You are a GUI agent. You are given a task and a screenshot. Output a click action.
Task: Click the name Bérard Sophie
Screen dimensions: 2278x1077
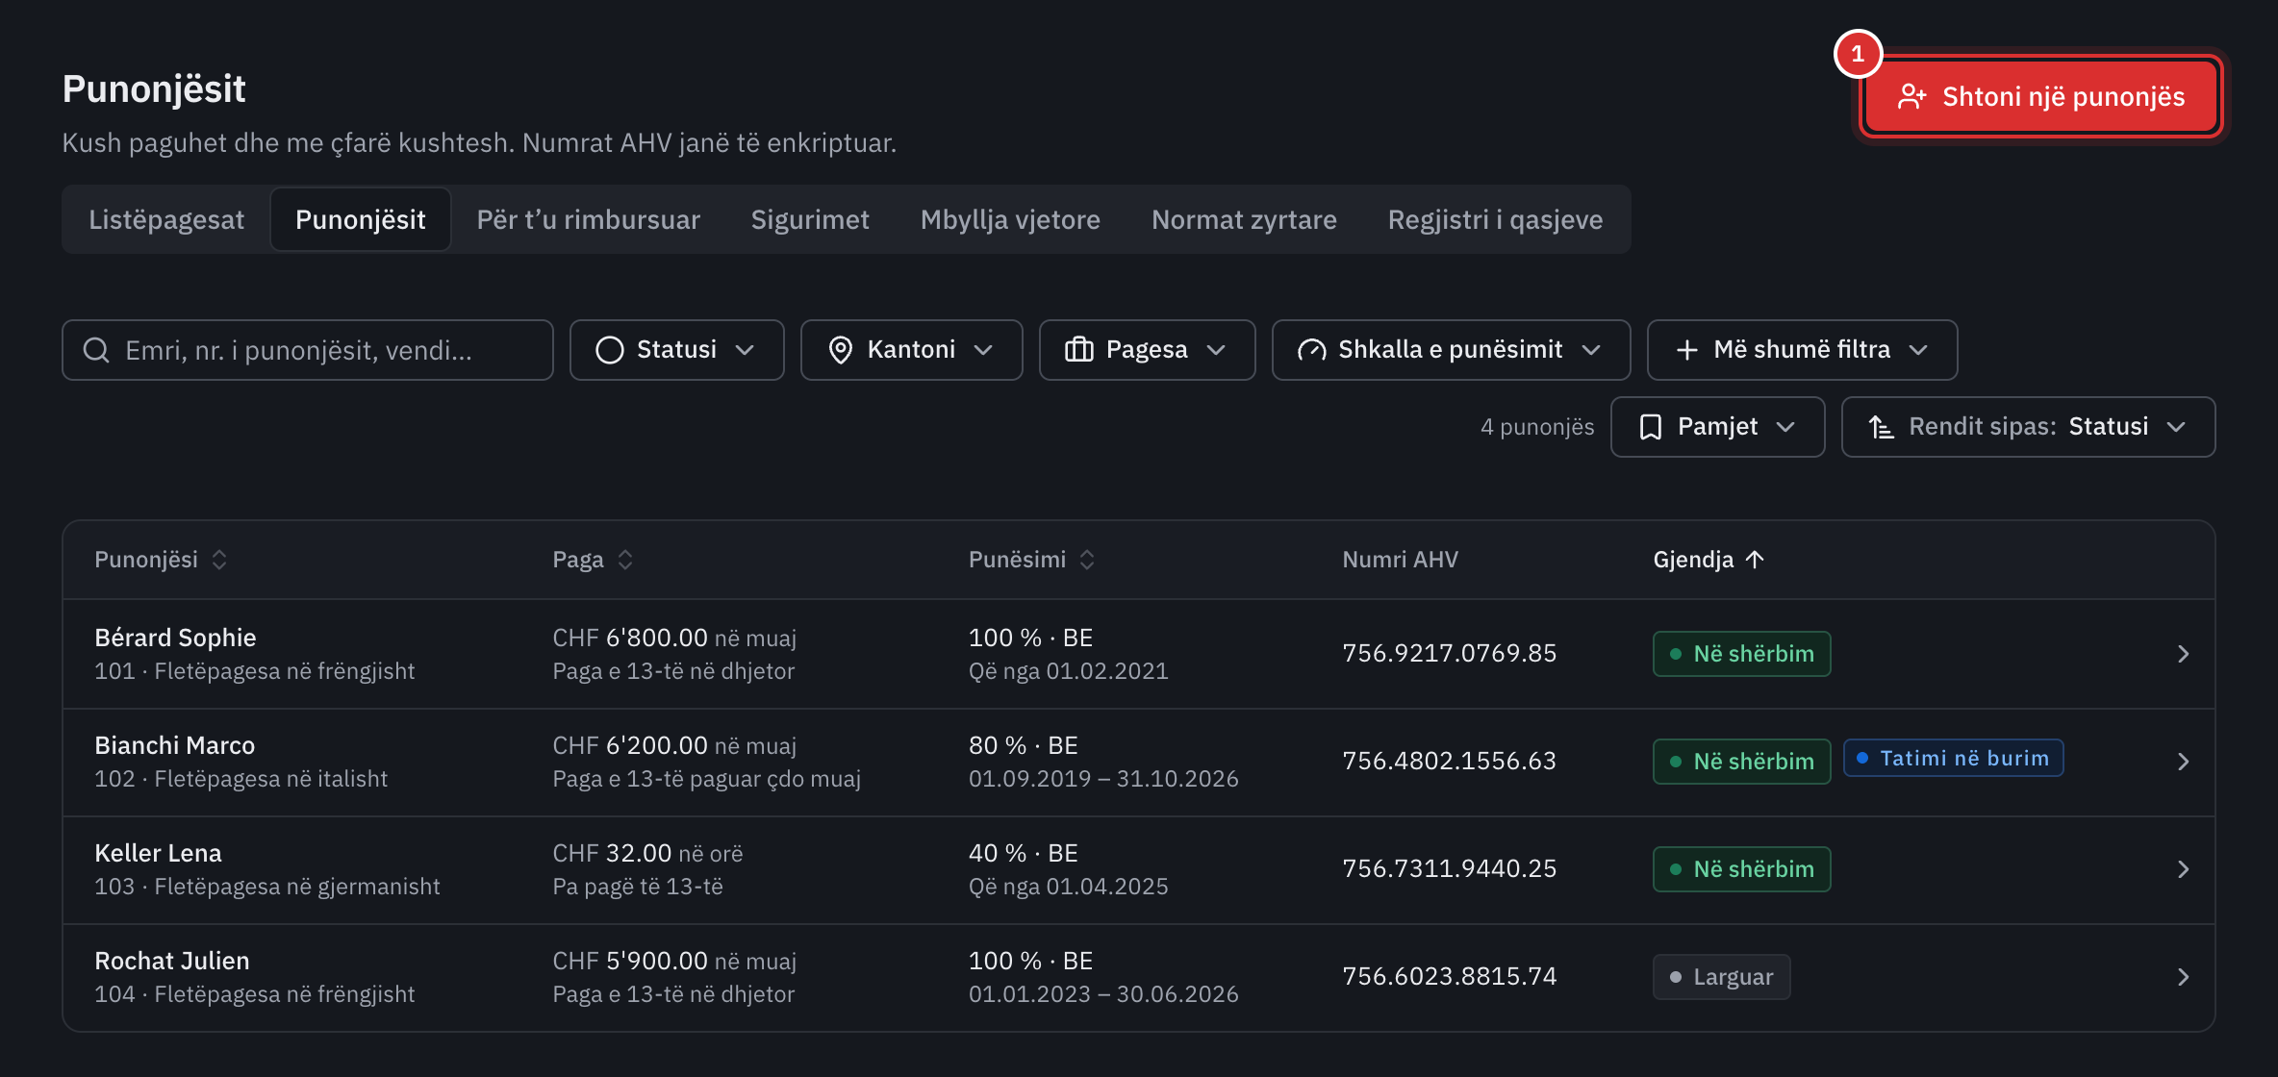(x=175, y=638)
